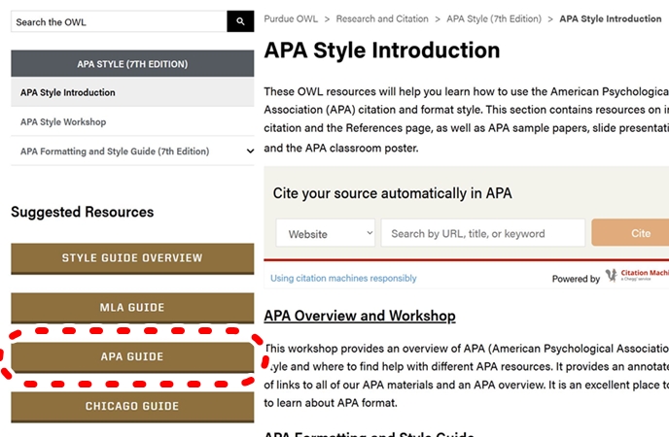Click APA Style Introduction breadcrumb text

click(x=610, y=18)
